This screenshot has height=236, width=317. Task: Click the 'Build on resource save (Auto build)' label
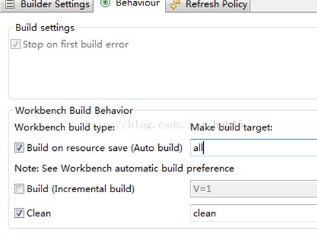pos(105,148)
